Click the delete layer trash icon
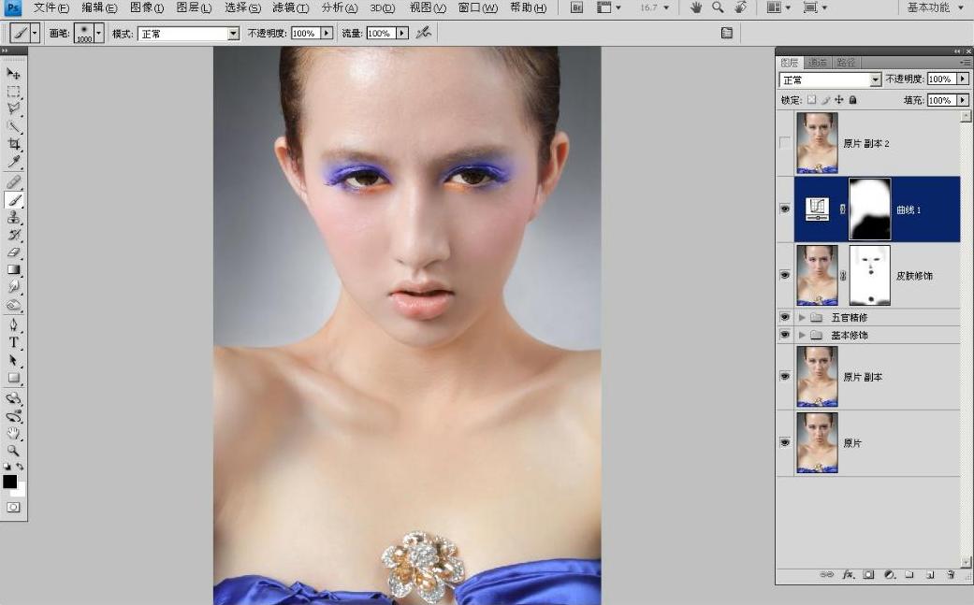974x605 pixels. click(951, 574)
